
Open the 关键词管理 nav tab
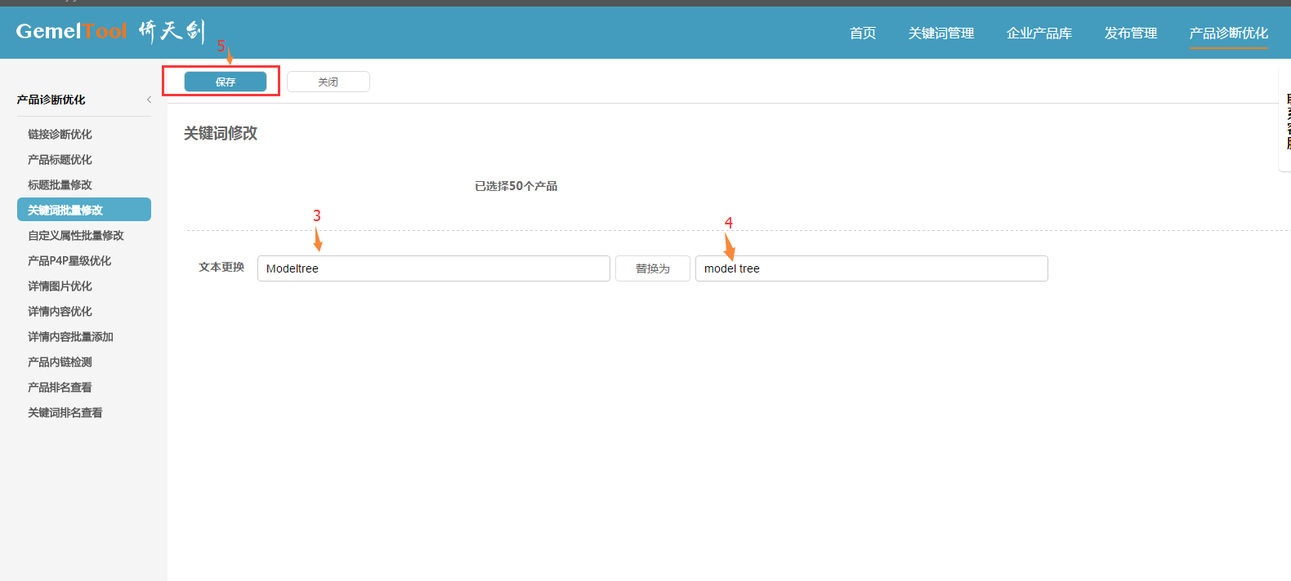coord(941,33)
